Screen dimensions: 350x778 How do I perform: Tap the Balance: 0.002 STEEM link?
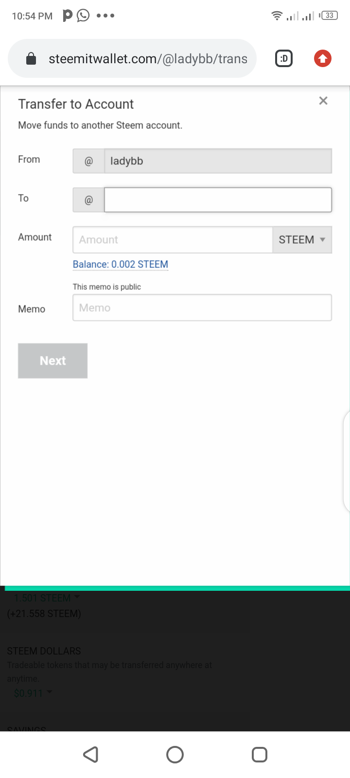[x=121, y=265]
